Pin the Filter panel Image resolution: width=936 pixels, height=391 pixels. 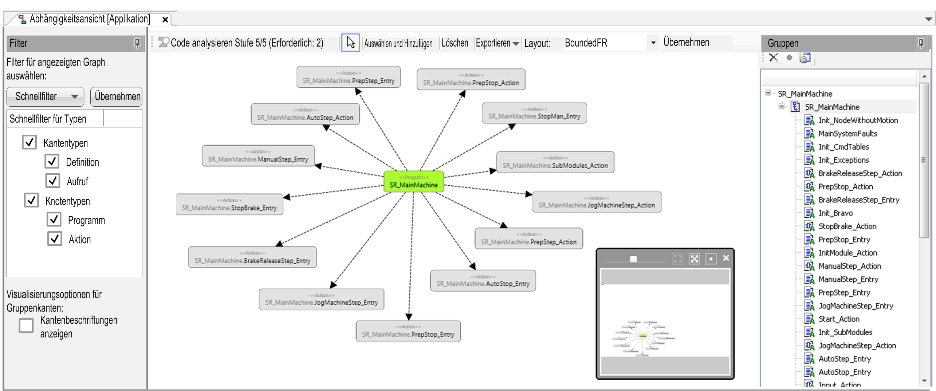point(137,43)
